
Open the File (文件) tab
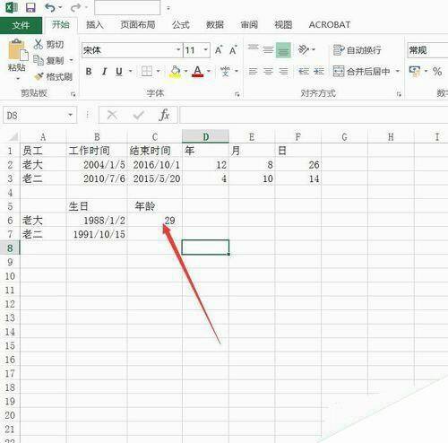coord(21,25)
